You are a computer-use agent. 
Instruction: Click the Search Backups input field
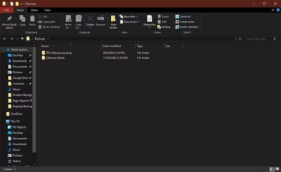coord(259,39)
